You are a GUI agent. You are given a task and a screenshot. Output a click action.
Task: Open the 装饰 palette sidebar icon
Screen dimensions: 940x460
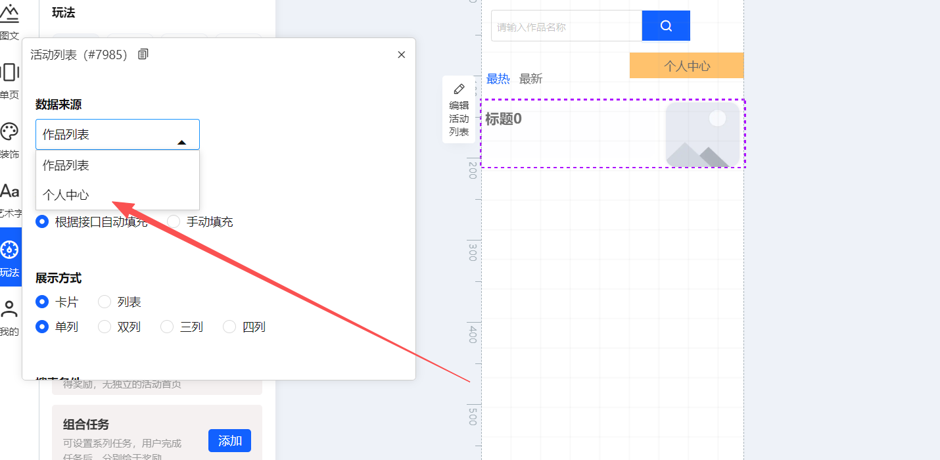click(9, 139)
